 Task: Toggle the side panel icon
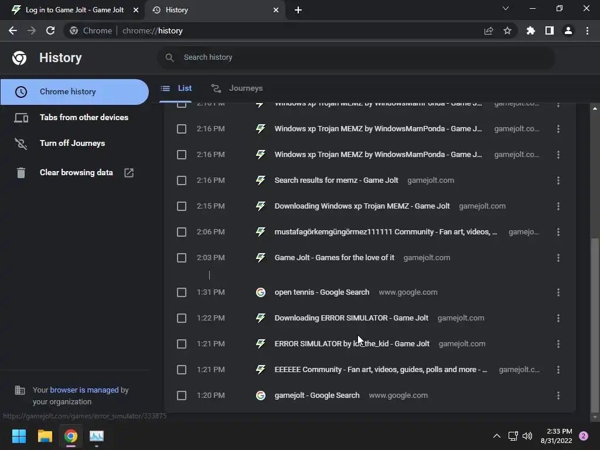click(x=550, y=30)
